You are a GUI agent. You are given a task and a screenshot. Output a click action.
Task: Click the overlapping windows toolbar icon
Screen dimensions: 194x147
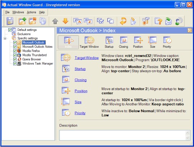click(x=110, y=21)
